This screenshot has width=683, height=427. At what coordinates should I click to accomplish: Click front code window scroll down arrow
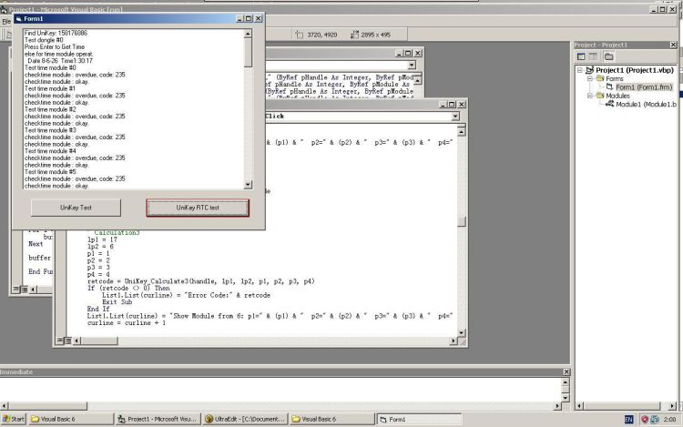click(462, 333)
